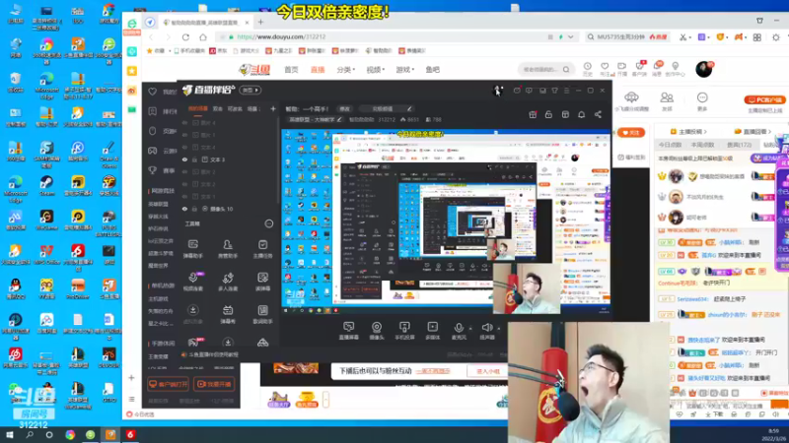The height and width of the screenshot is (443, 789).
Task: Switch to 今日点数 tab
Action: 670,145
